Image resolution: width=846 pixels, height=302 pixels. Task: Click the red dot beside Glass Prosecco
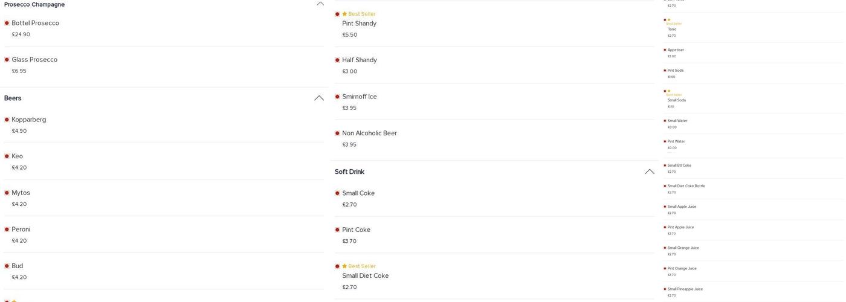point(7,60)
